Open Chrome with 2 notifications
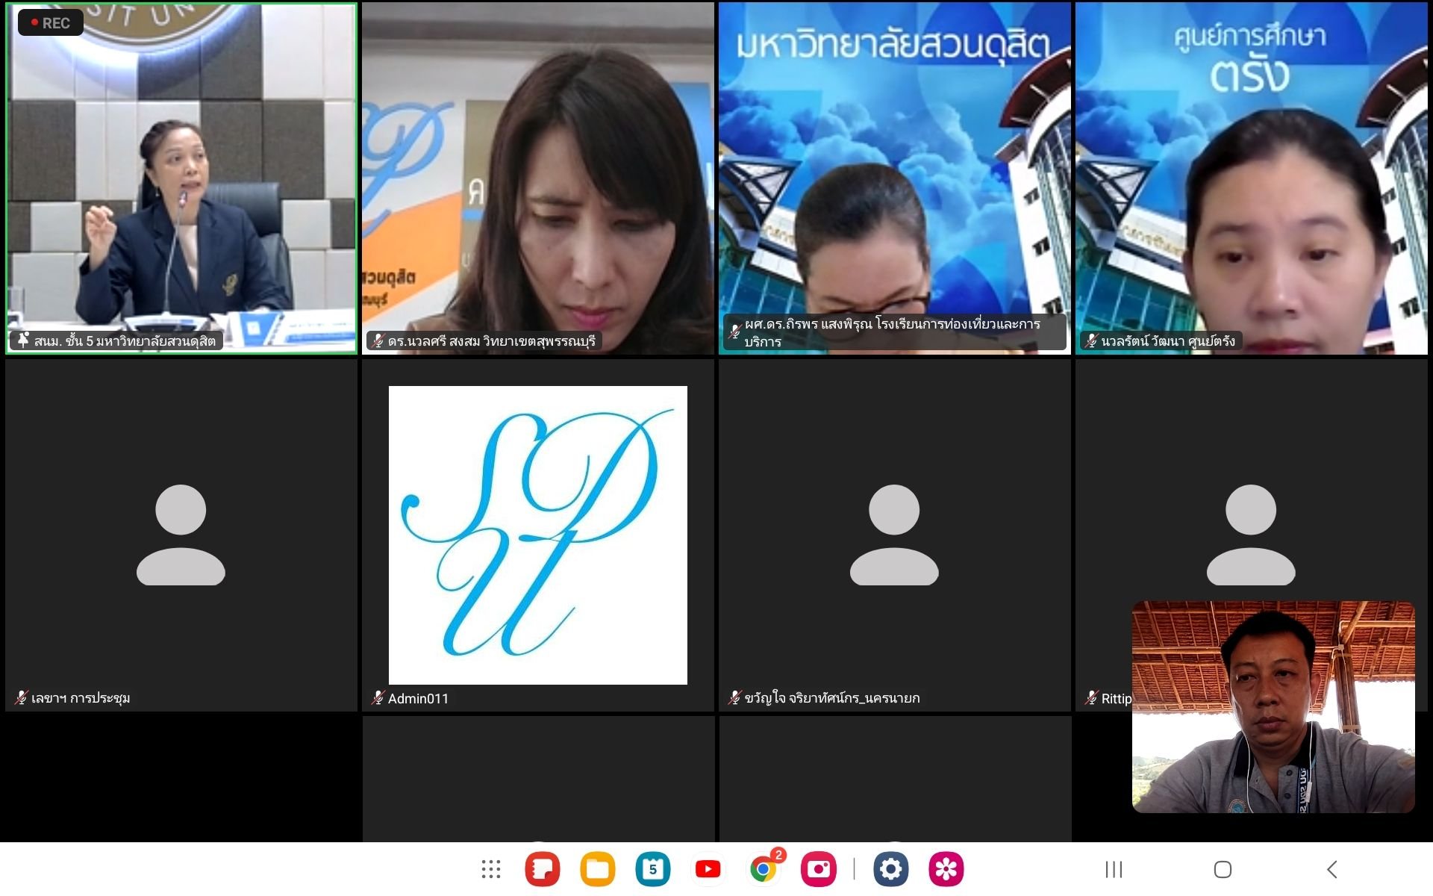The height and width of the screenshot is (896, 1433). tap(764, 869)
